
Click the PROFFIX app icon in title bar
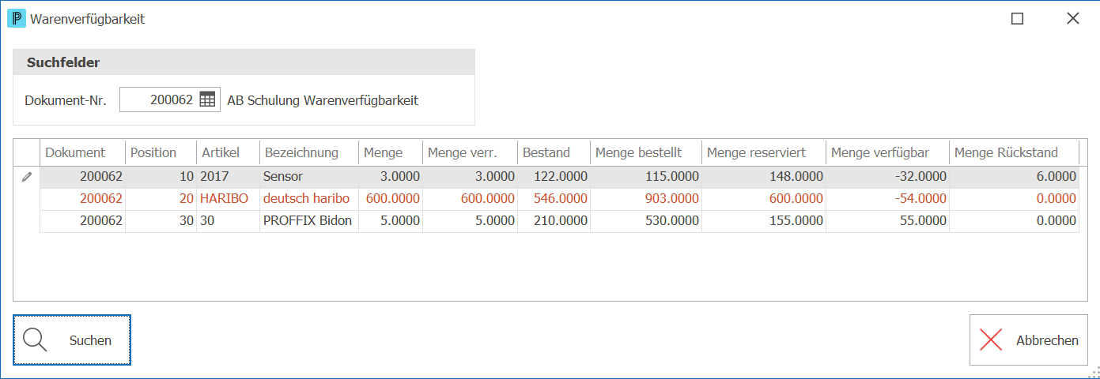click(16, 18)
